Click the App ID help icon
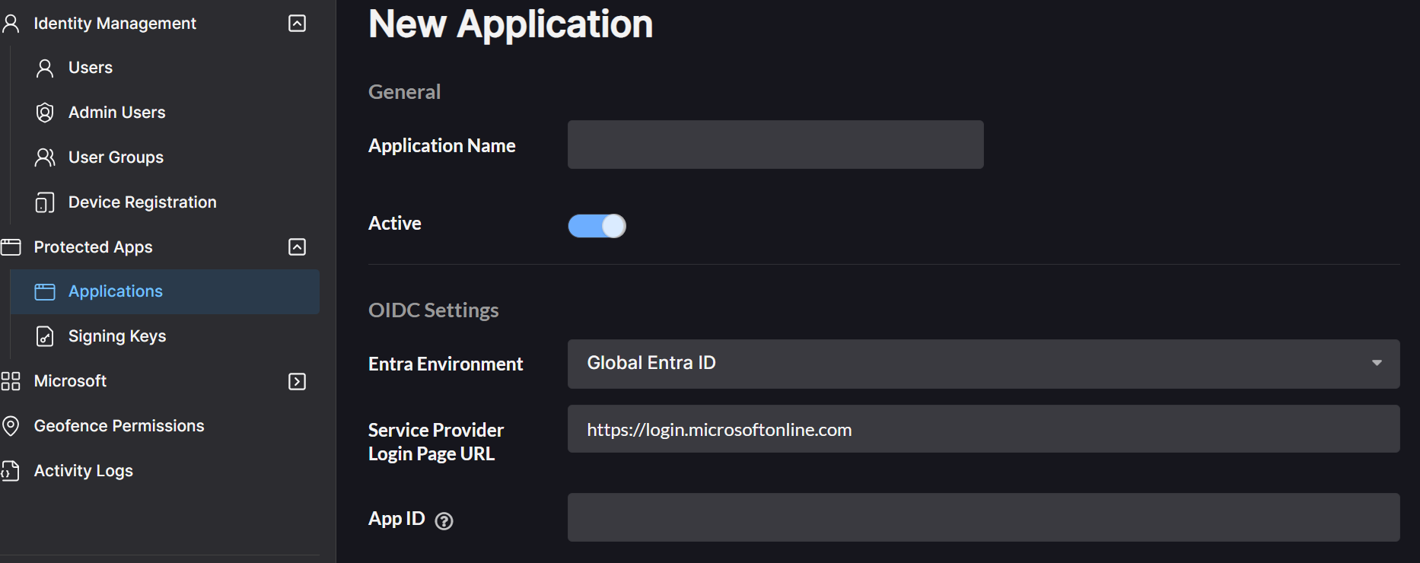The image size is (1420, 563). click(x=444, y=520)
